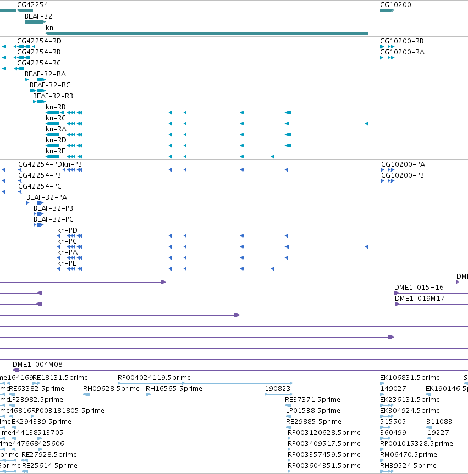Click the RM06470.5prime EST label
The image size is (468, 474).
(409, 455)
